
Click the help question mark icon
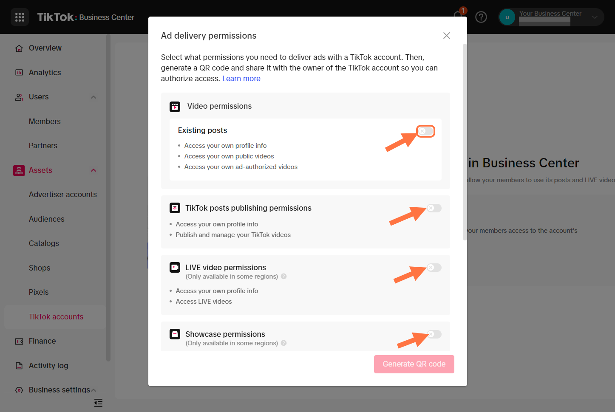click(481, 17)
